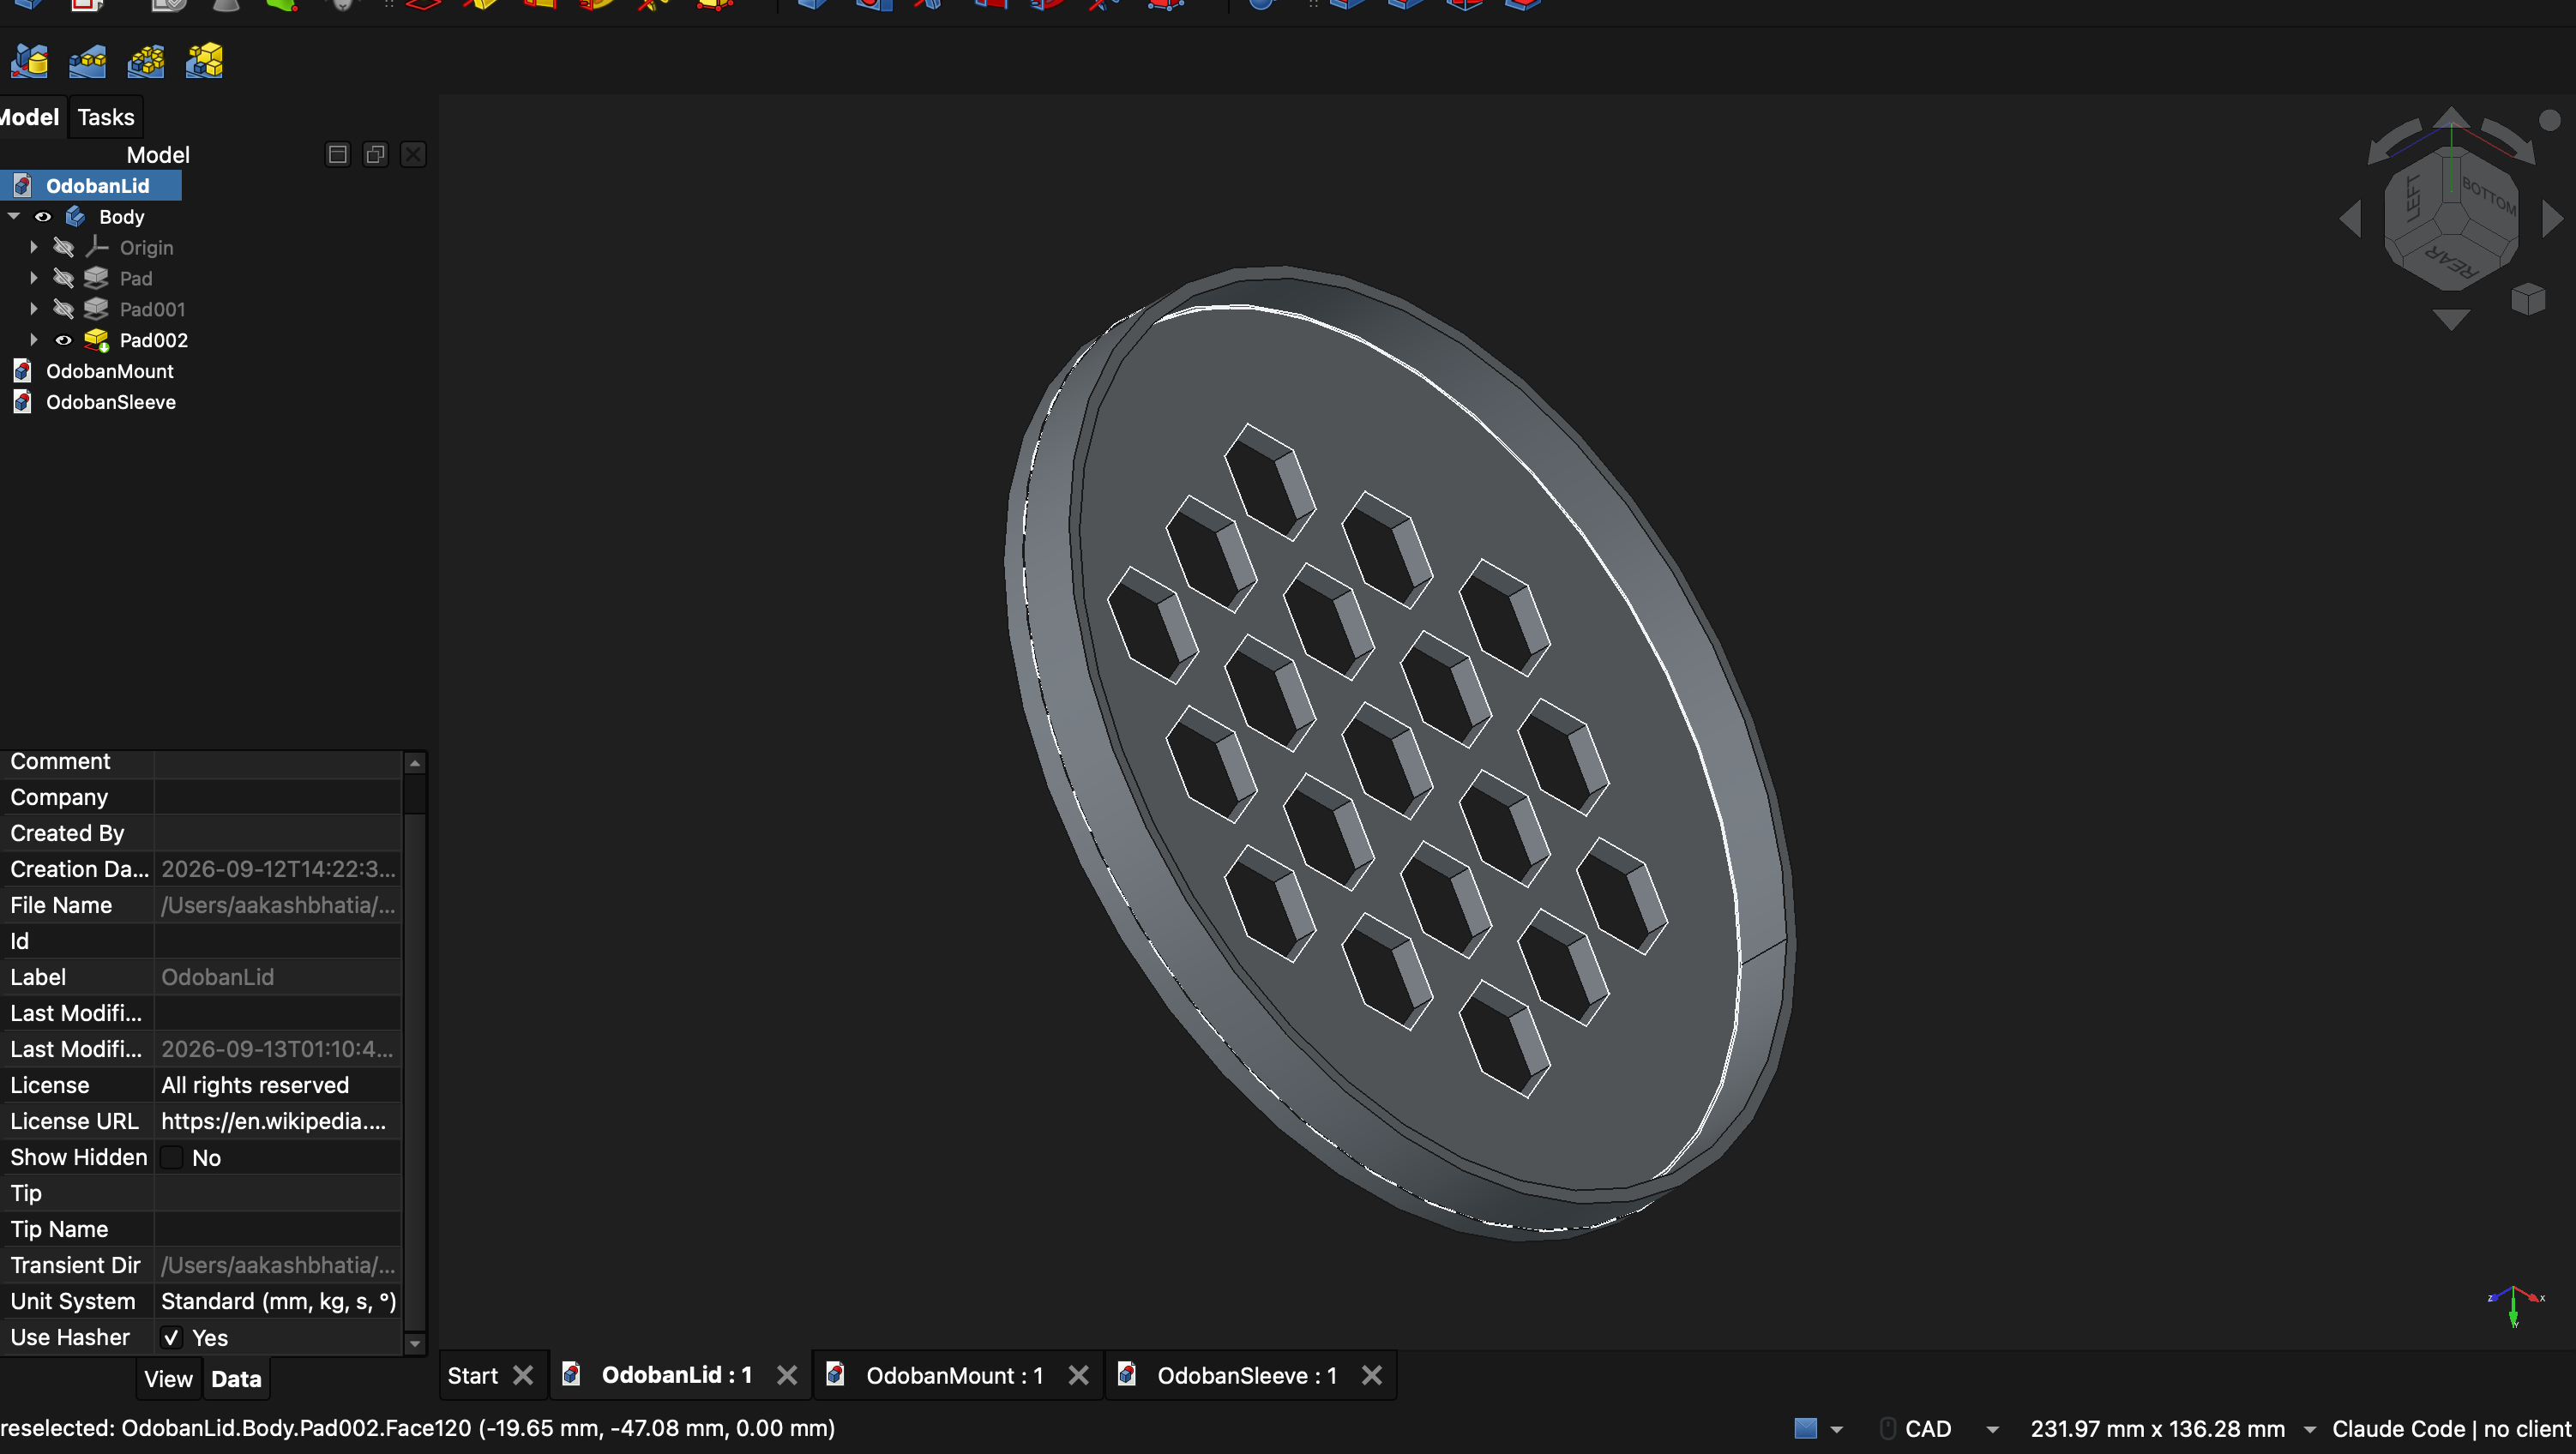Click the Body icon in tree
This screenshot has height=1454, width=2576.
pyautogui.click(x=76, y=217)
